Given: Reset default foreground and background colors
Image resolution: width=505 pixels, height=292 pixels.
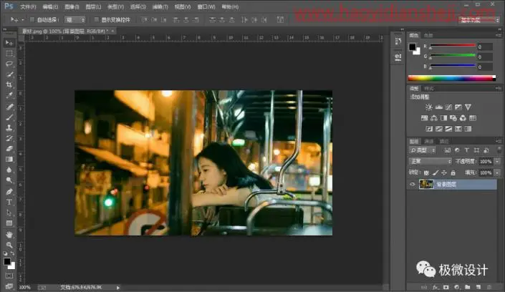Looking at the screenshot, I should (5, 253).
